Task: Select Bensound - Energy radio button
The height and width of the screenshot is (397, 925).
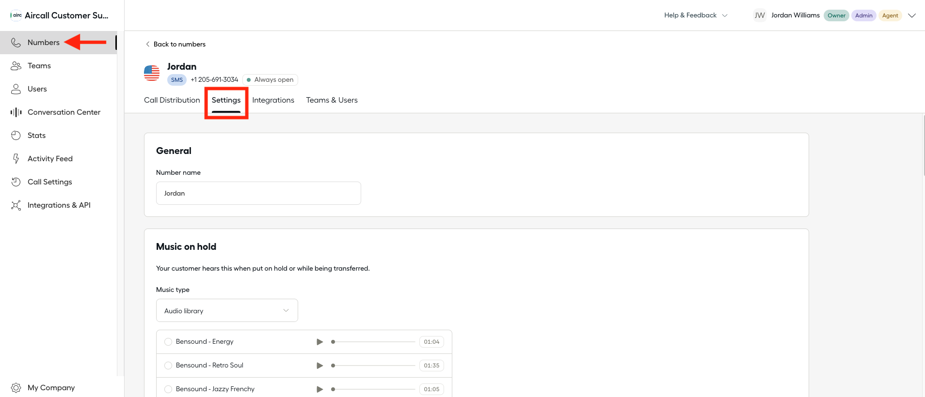Action: tap(168, 342)
